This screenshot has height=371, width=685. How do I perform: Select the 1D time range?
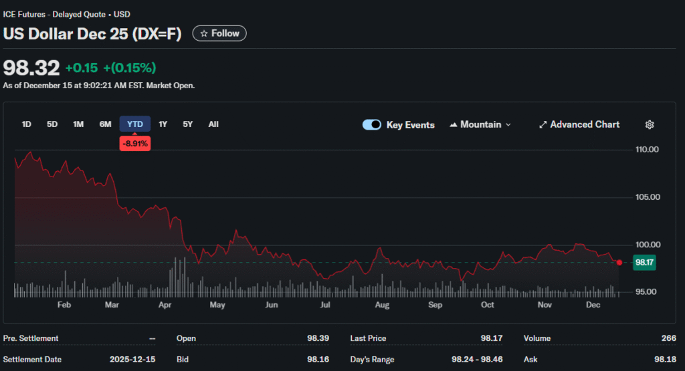click(27, 124)
